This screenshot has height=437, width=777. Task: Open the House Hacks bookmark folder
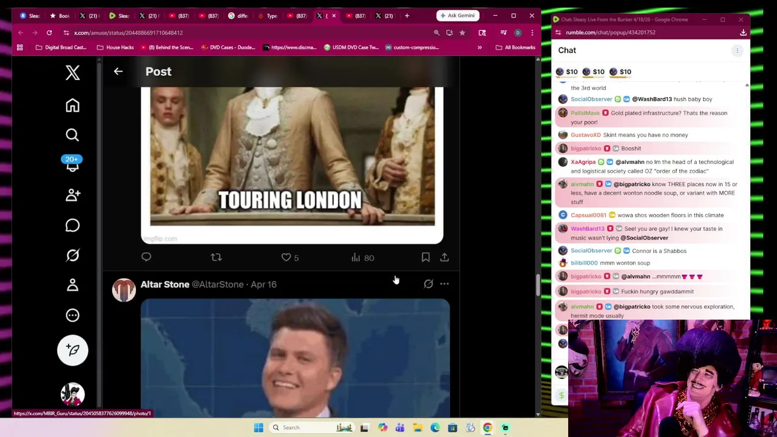pos(115,47)
